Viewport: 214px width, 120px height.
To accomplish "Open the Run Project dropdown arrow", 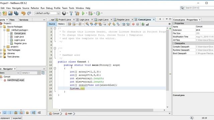I will coord(87,13).
